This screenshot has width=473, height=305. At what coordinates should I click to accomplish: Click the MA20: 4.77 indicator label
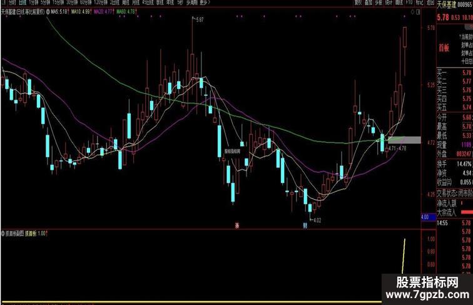pyautogui.click(x=104, y=12)
